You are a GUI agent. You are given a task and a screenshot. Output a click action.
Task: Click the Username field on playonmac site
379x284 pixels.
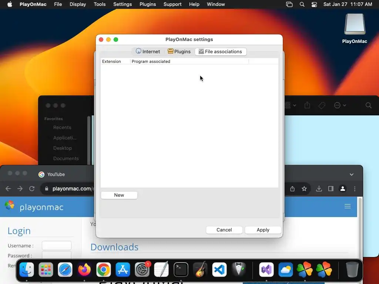57,246
